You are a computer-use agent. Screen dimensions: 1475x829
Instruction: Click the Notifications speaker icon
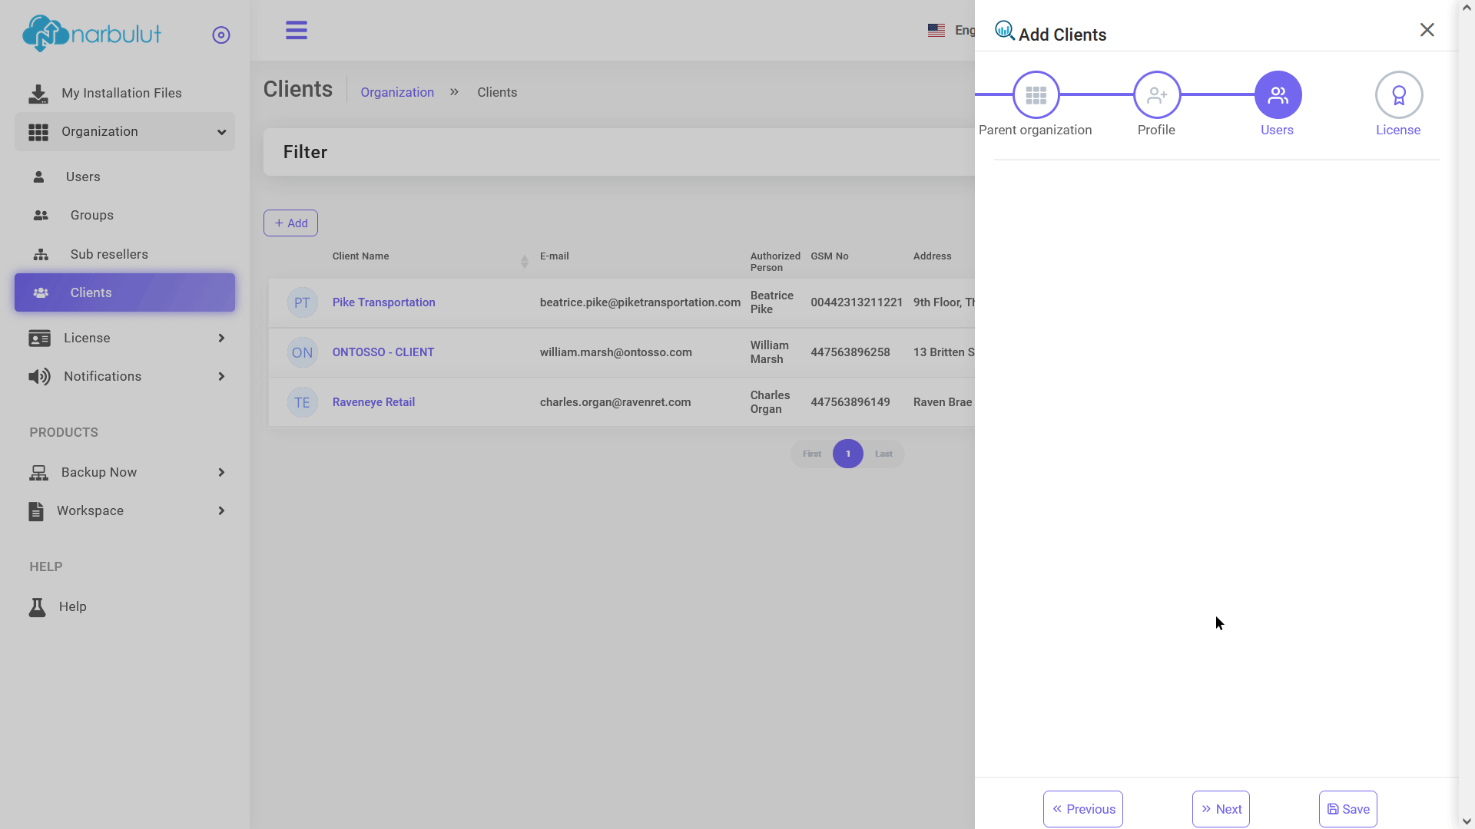click(39, 377)
